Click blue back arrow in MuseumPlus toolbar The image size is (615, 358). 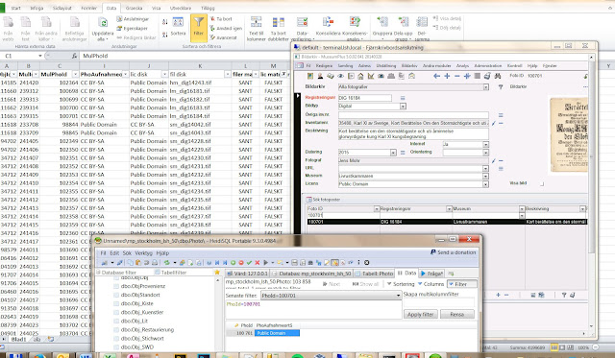(x=436, y=76)
